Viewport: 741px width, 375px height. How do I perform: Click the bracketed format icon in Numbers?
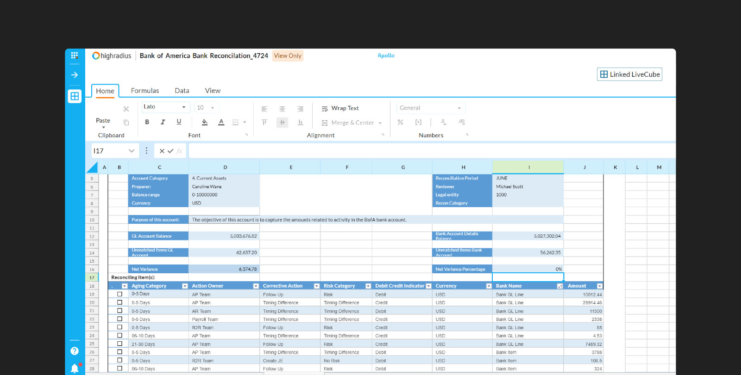point(418,122)
